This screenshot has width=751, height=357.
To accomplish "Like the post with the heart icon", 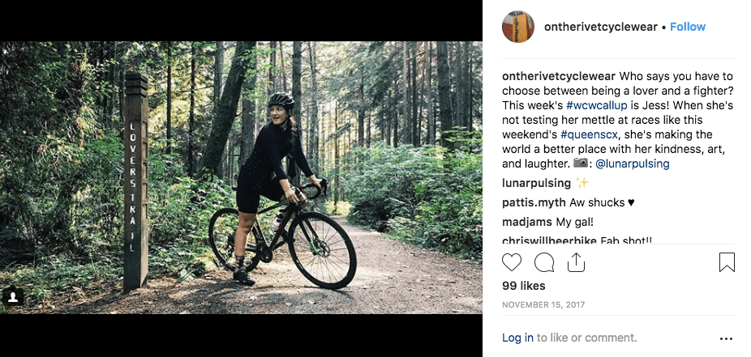I will click(x=512, y=262).
